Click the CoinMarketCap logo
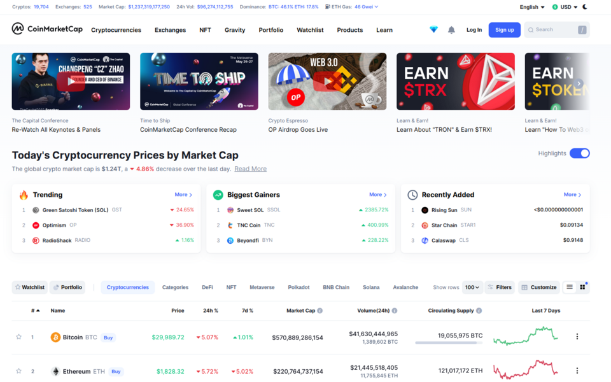611x382 pixels. 47,29
